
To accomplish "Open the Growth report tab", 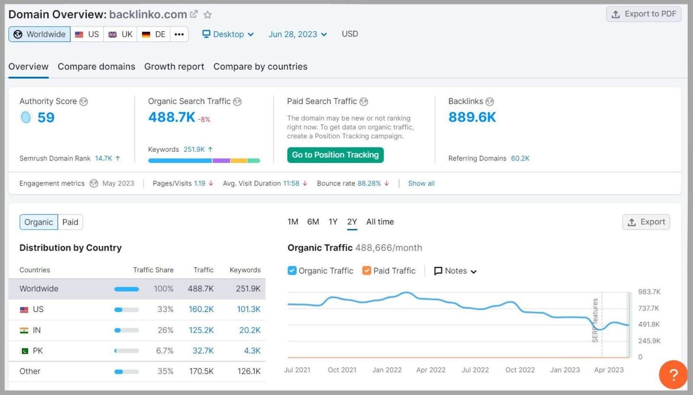I will pyautogui.click(x=174, y=67).
